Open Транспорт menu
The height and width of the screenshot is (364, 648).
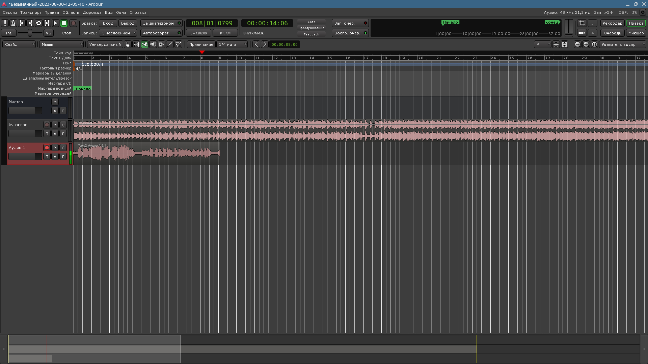tap(31, 12)
